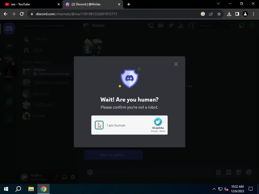The image size is (259, 194).
Task: Go back to the previous page
Action: tap(6, 14)
